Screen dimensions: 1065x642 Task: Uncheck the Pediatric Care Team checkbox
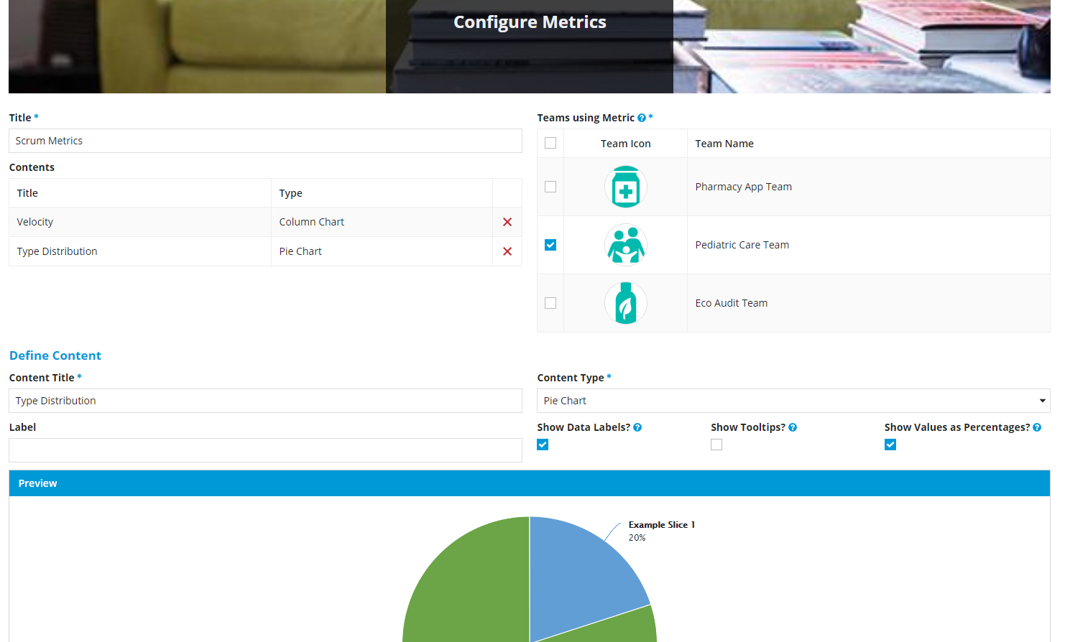[550, 245]
